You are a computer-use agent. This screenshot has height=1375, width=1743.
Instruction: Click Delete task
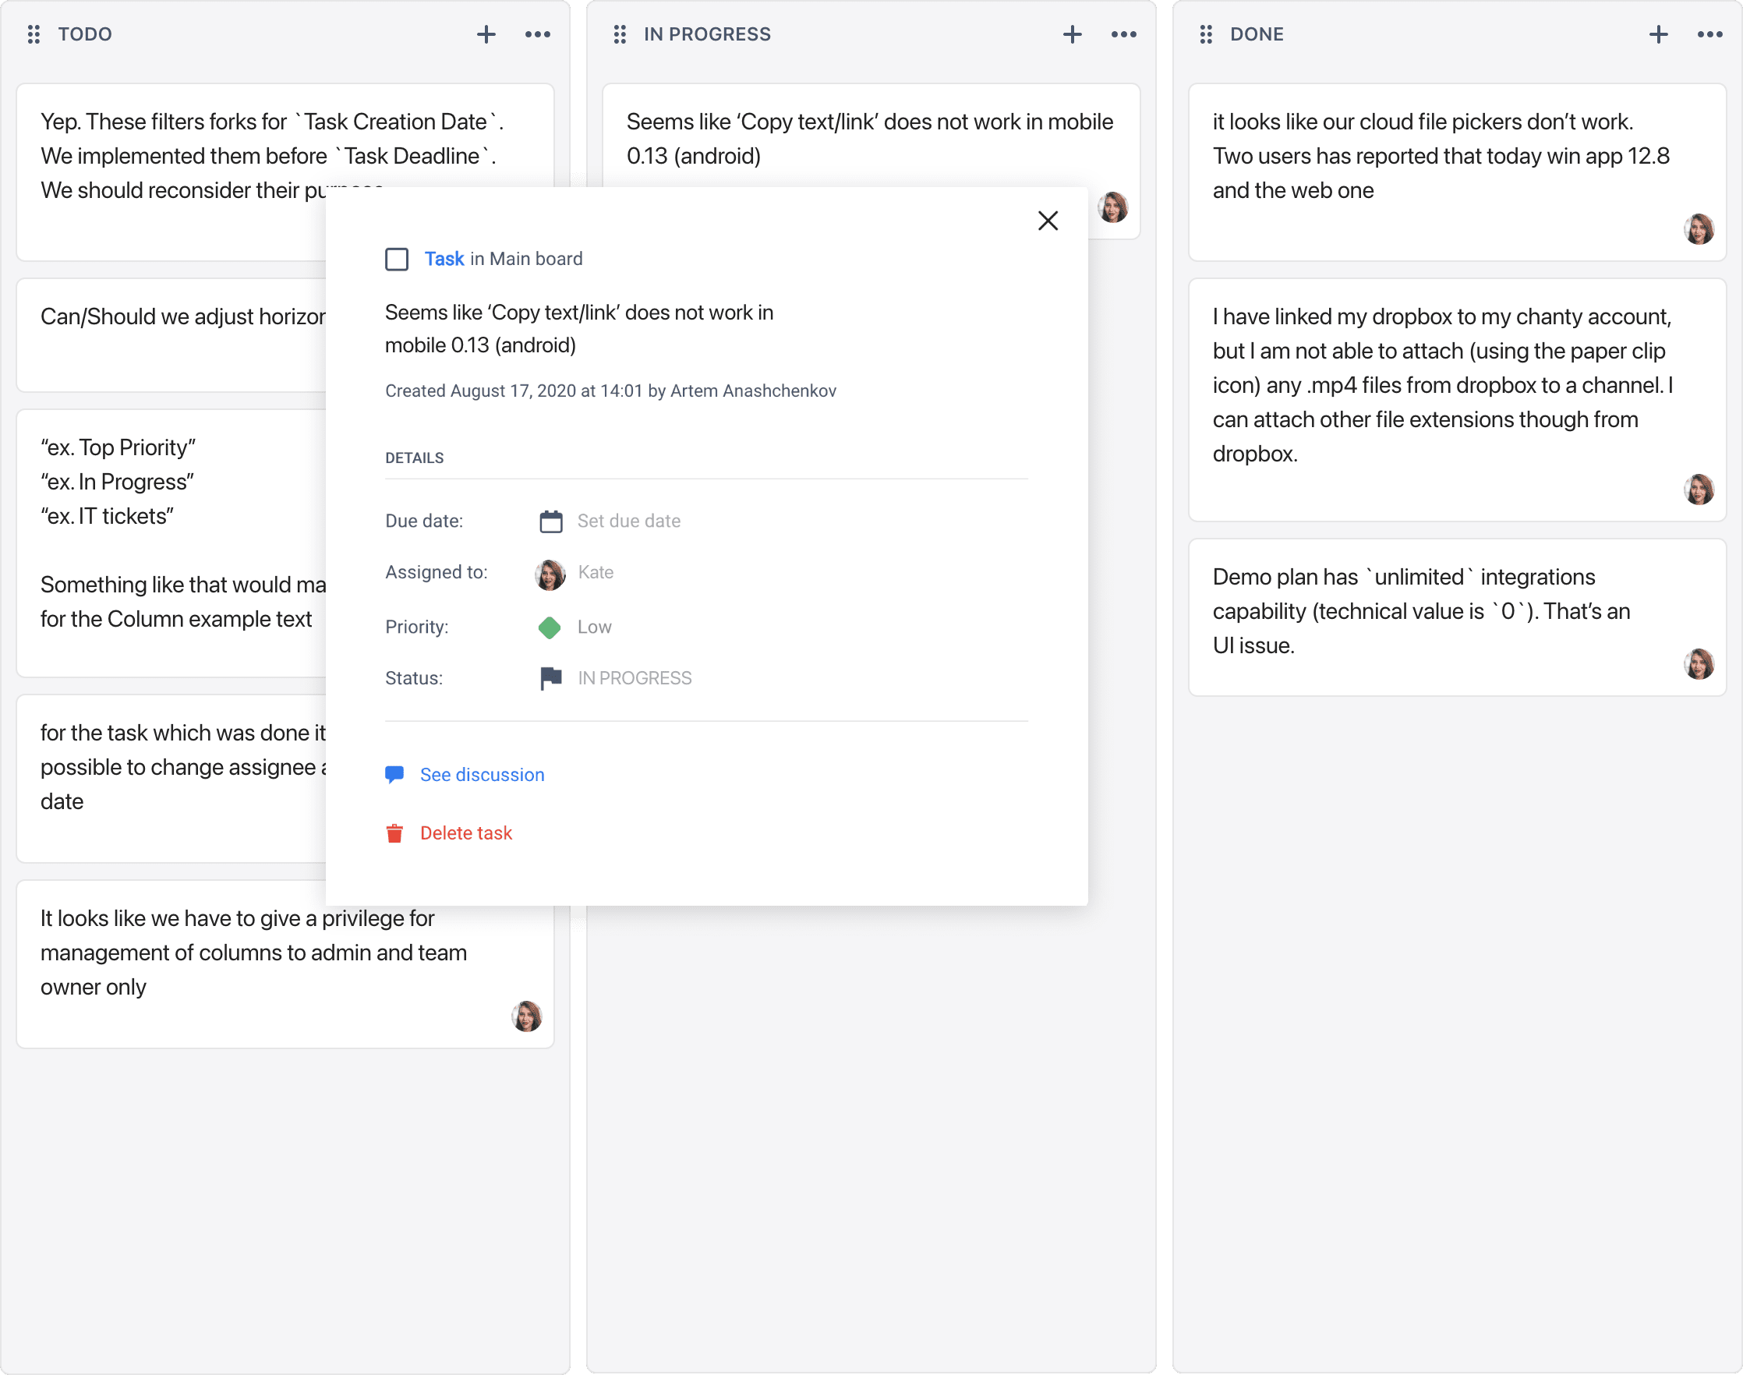point(465,833)
